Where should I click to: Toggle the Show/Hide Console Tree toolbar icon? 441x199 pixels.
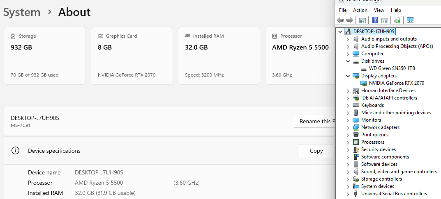[362, 20]
